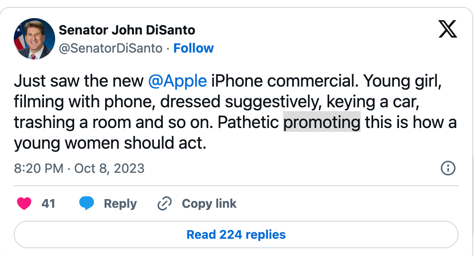Click the Read 224 replies button
This screenshot has width=474, height=256.
(236, 235)
